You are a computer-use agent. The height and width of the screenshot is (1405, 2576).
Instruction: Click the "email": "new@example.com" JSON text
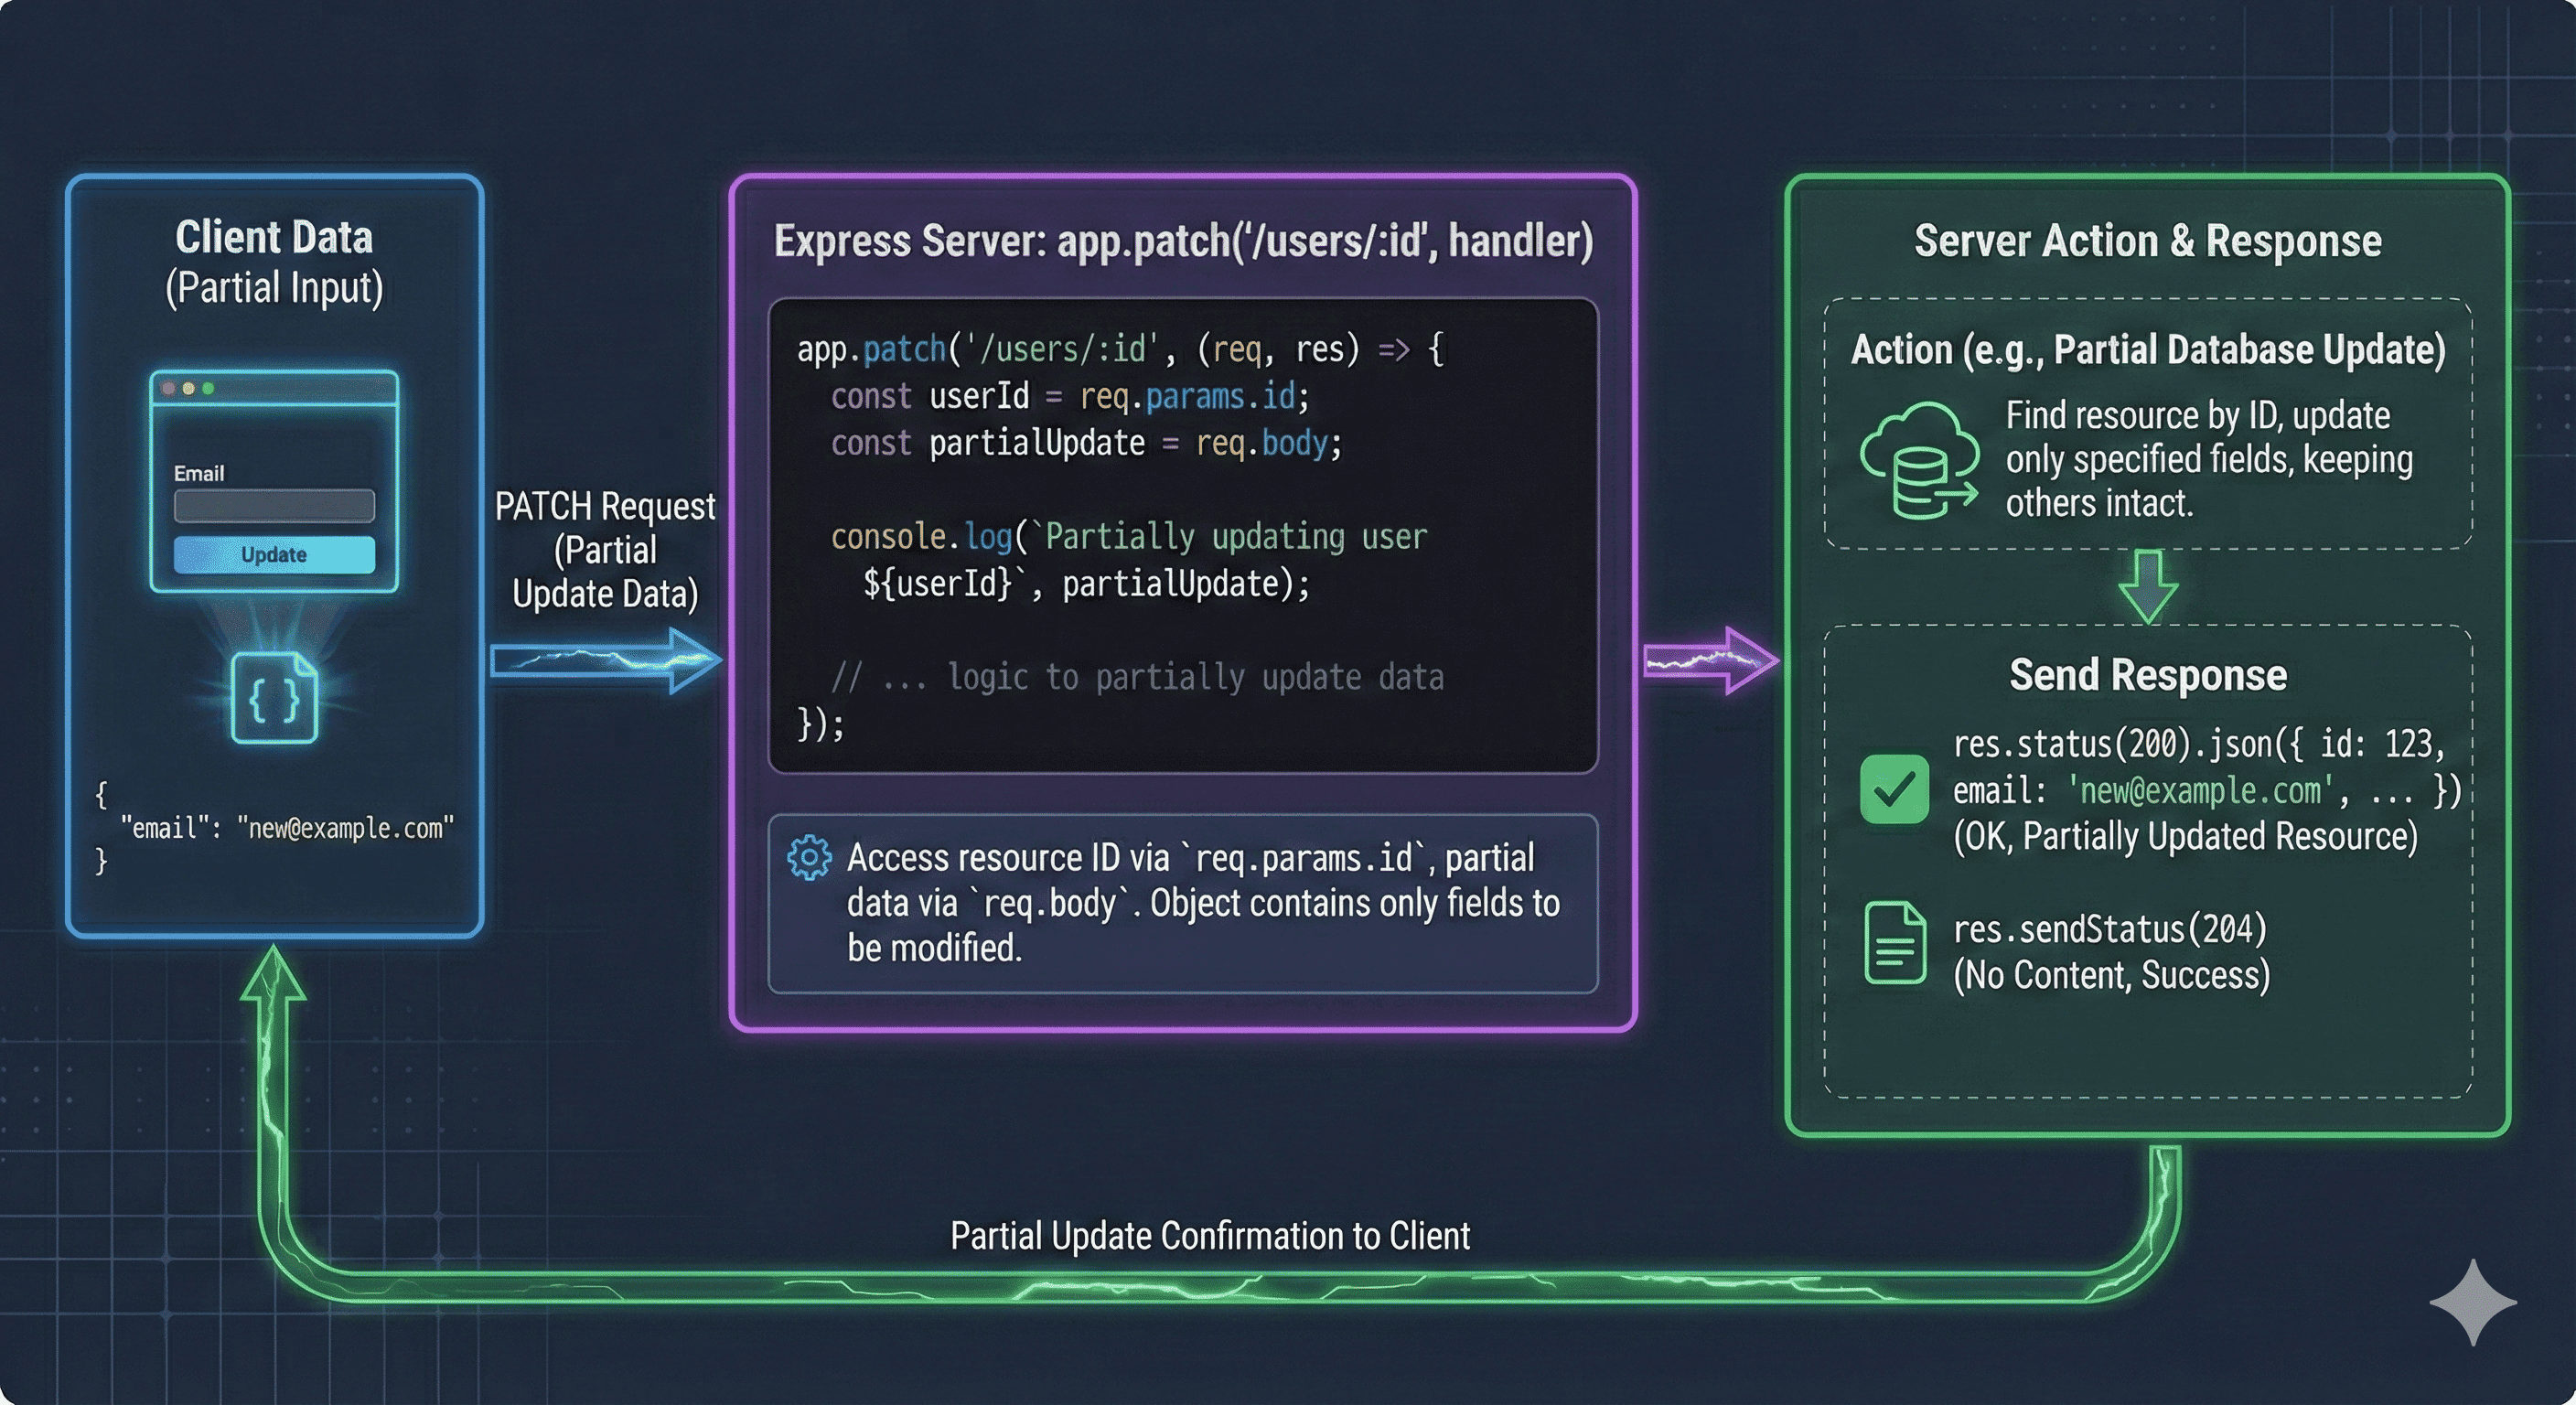tap(287, 828)
